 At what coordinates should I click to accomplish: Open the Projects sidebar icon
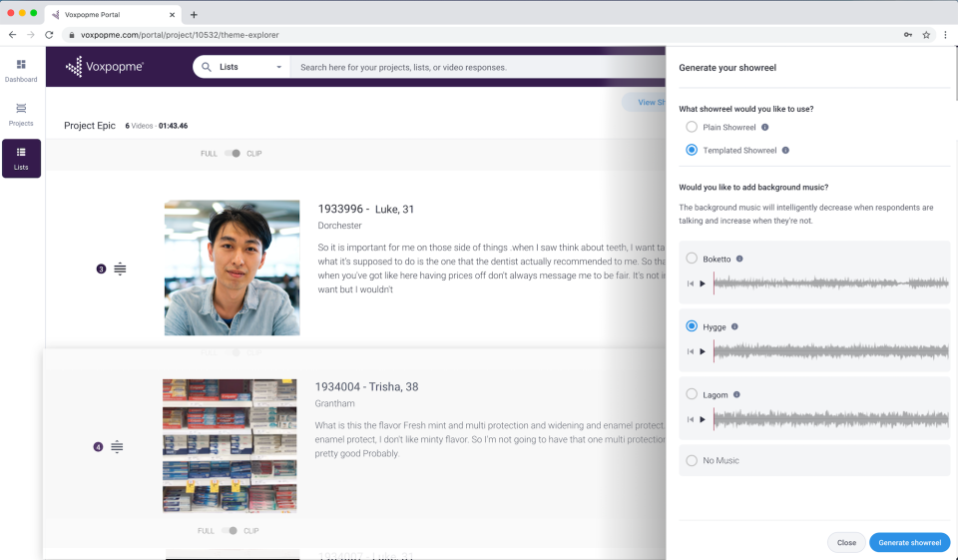(x=21, y=115)
